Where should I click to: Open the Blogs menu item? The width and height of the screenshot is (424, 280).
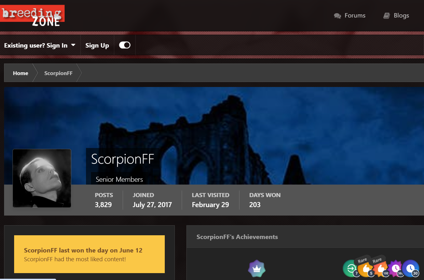pyautogui.click(x=401, y=16)
